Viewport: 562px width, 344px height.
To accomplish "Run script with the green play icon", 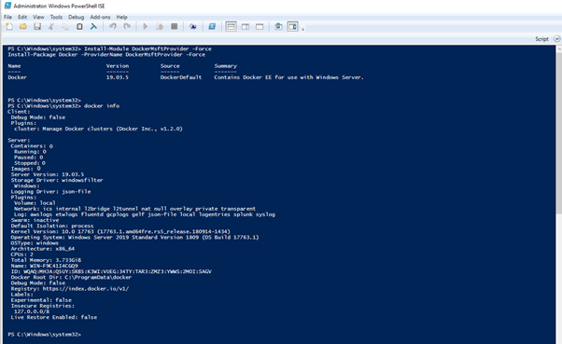I will (x=145, y=26).
